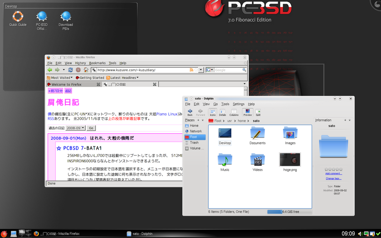Select the Documents folder in Dolphin
This screenshot has width=381, height=238.
click(258, 136)
